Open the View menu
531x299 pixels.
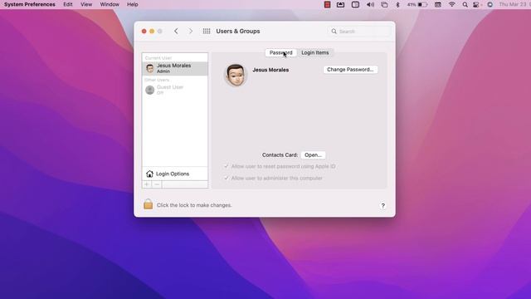click(x=86, y=4)
